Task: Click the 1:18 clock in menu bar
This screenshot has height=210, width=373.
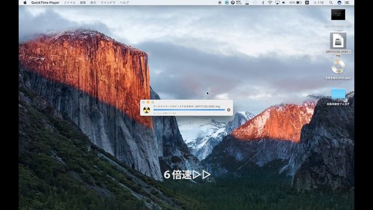Action: 318,2
